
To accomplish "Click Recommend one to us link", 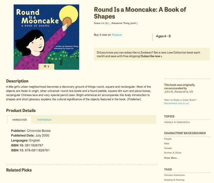I will tap(176, 103).
